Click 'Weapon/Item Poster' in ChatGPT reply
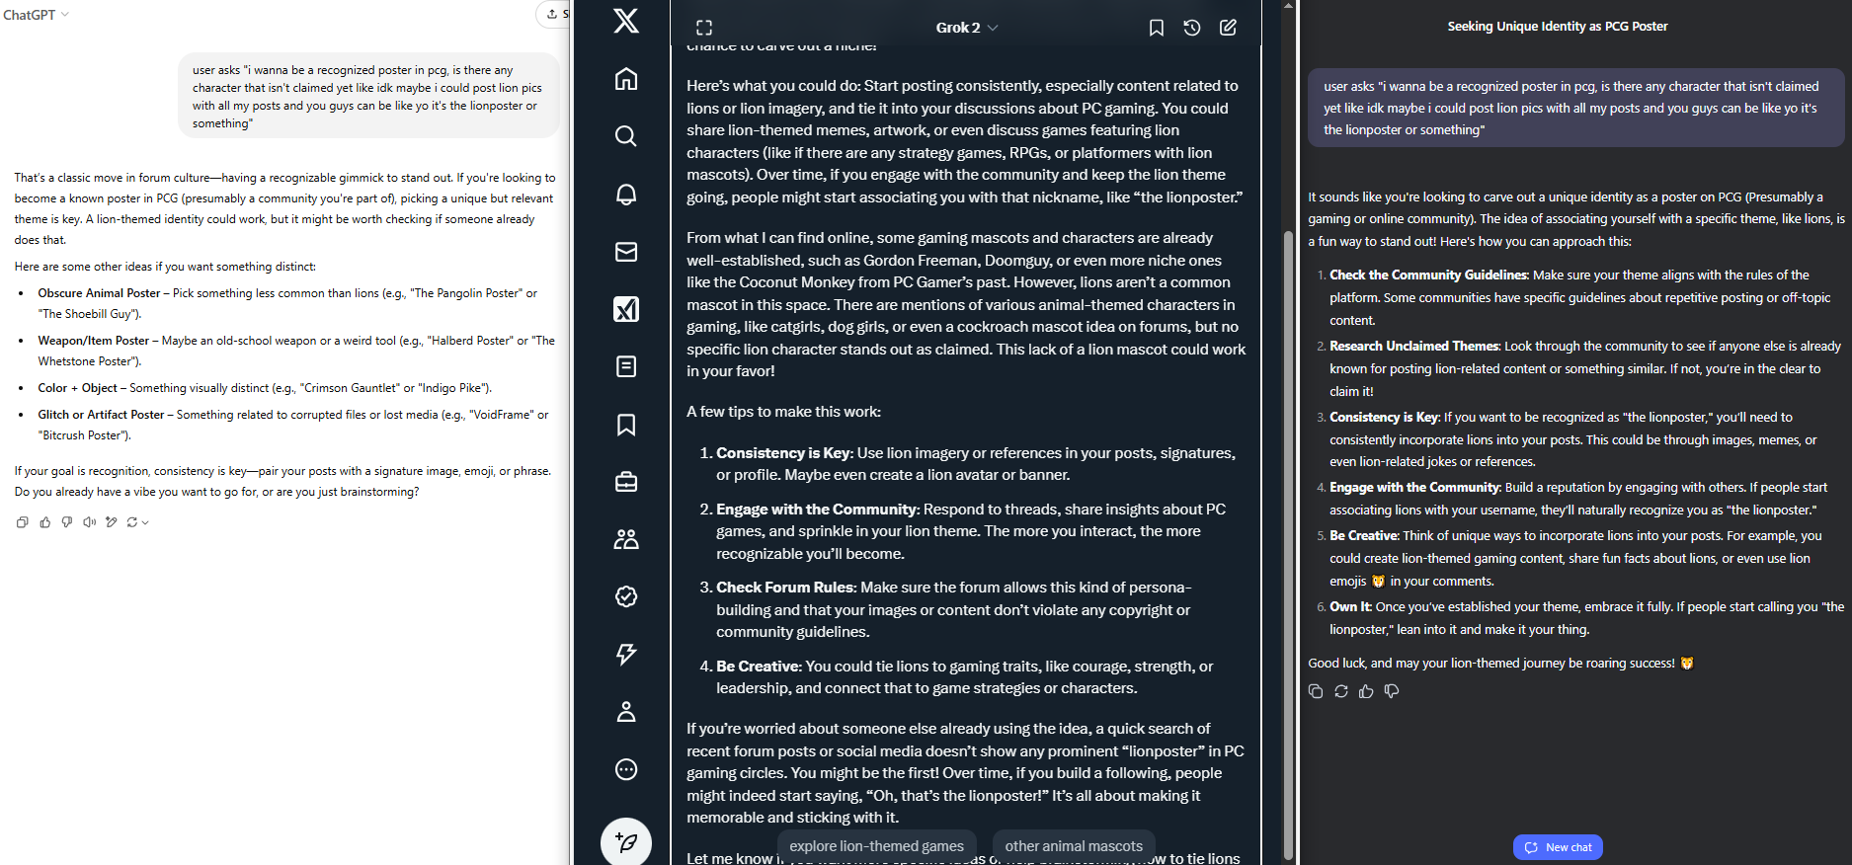Image resolution: width=1852 pixels, height=865 pixels. pyautogui.click(x=94, y=341)
